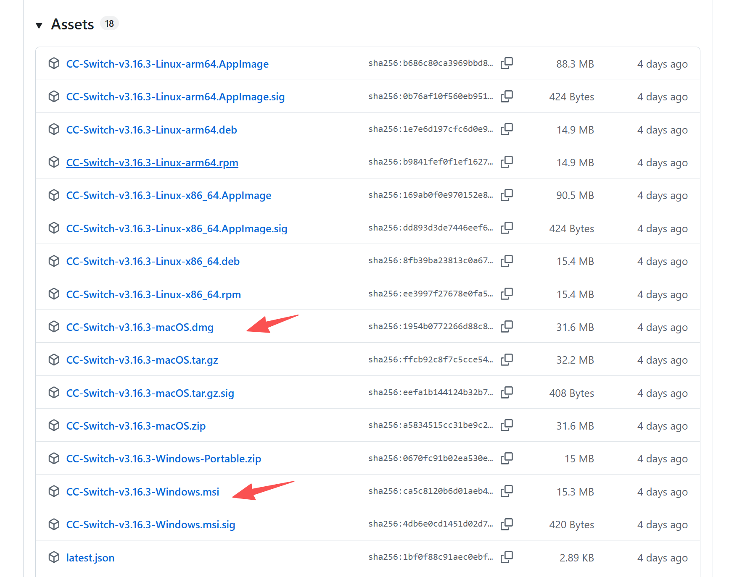
Task: Copy the macOS.tar.gz SHA256 hash
Action: [x=507, y=359]
